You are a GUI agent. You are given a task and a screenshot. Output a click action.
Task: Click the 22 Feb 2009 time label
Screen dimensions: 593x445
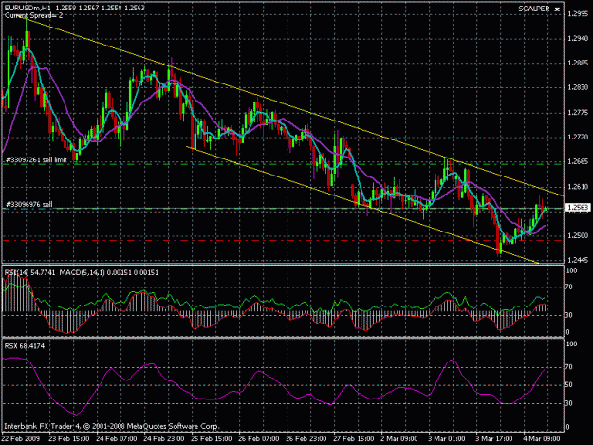point(21,439)
